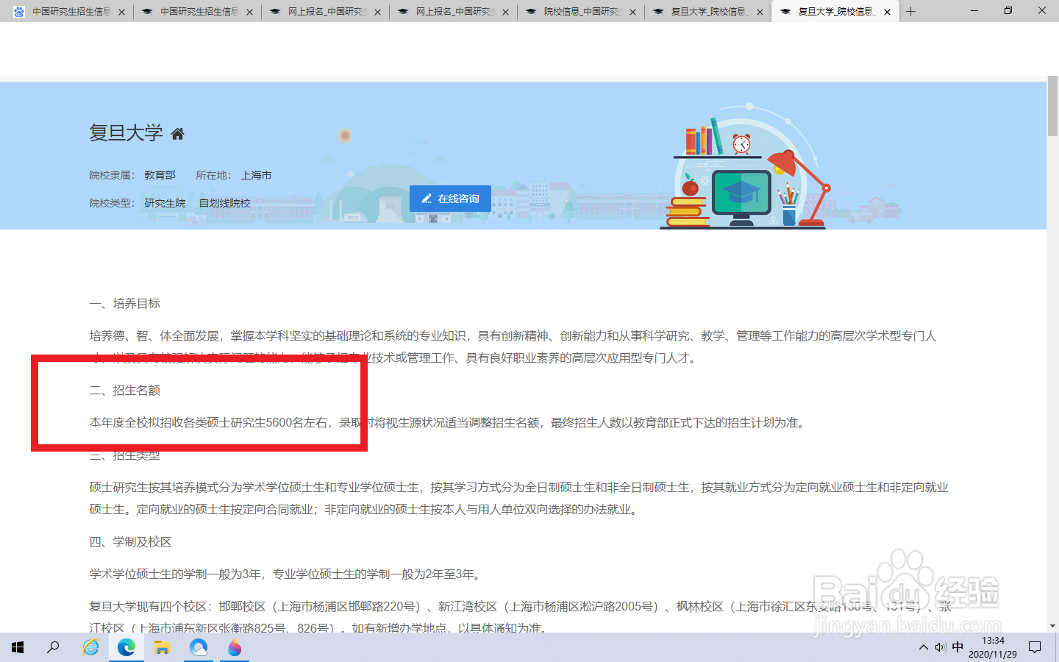Click the home icon beside 复旦大学 heading
This screenshot has width=1059, height=662.
tap(177, 132)
